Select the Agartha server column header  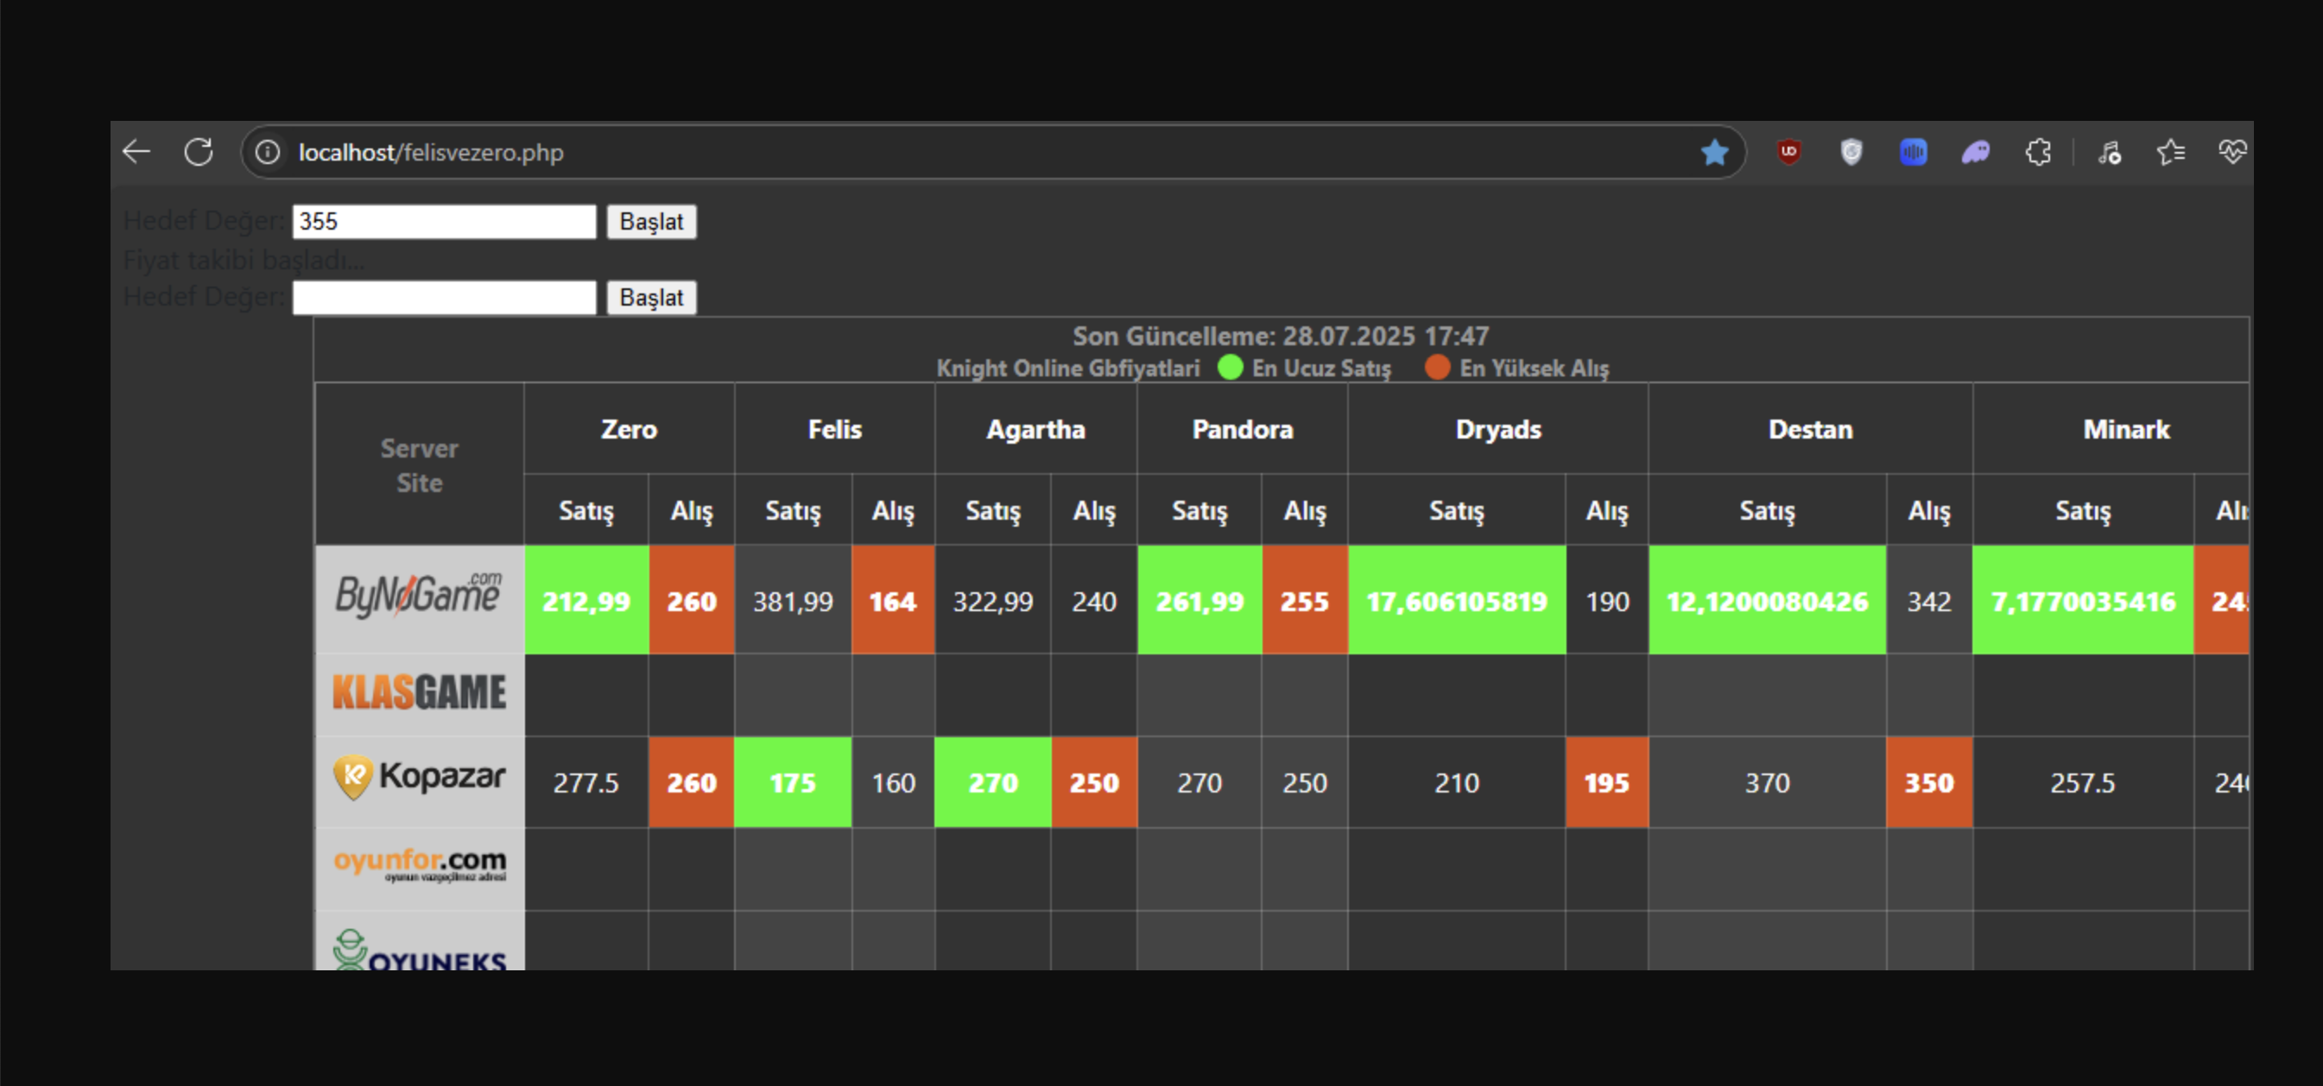coord(1036,429)
